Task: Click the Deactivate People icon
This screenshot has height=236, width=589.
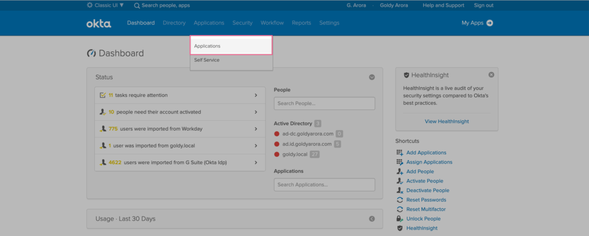Action: pos(400,190)
